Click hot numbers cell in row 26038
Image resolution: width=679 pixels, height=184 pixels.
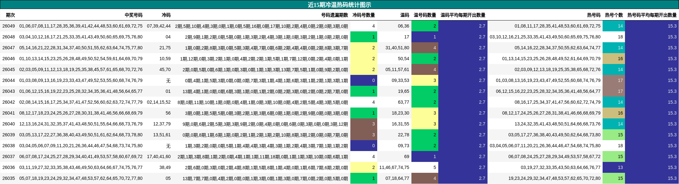point(545,146)
